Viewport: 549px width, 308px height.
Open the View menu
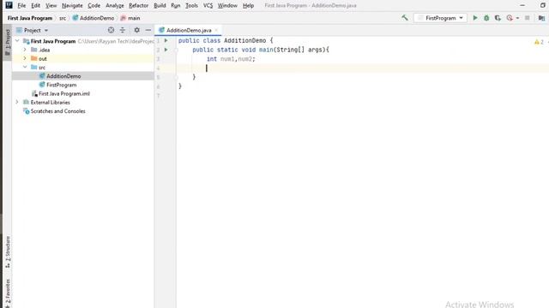51,6
